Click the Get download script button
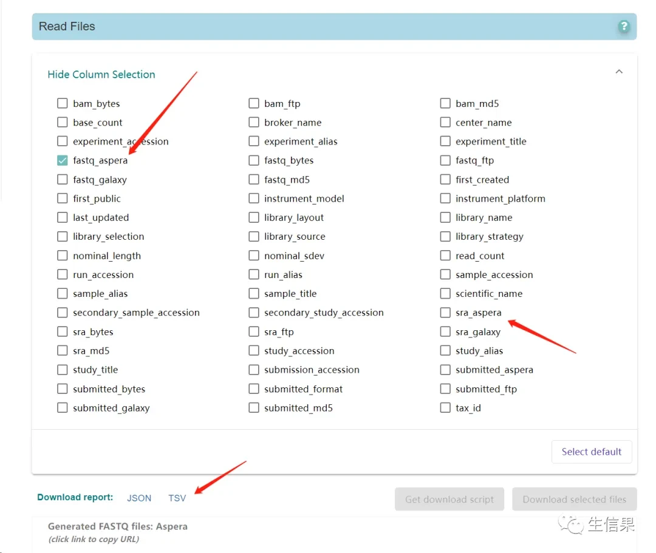 tap(449, 500)
